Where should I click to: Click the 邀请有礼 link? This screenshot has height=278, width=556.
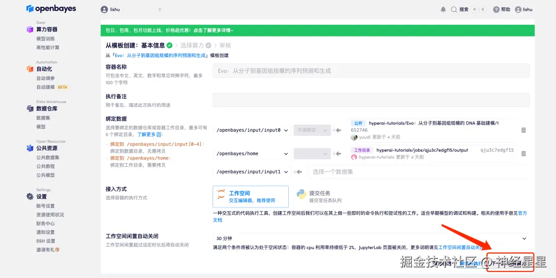pyautogui.click(x=45, y=250)
